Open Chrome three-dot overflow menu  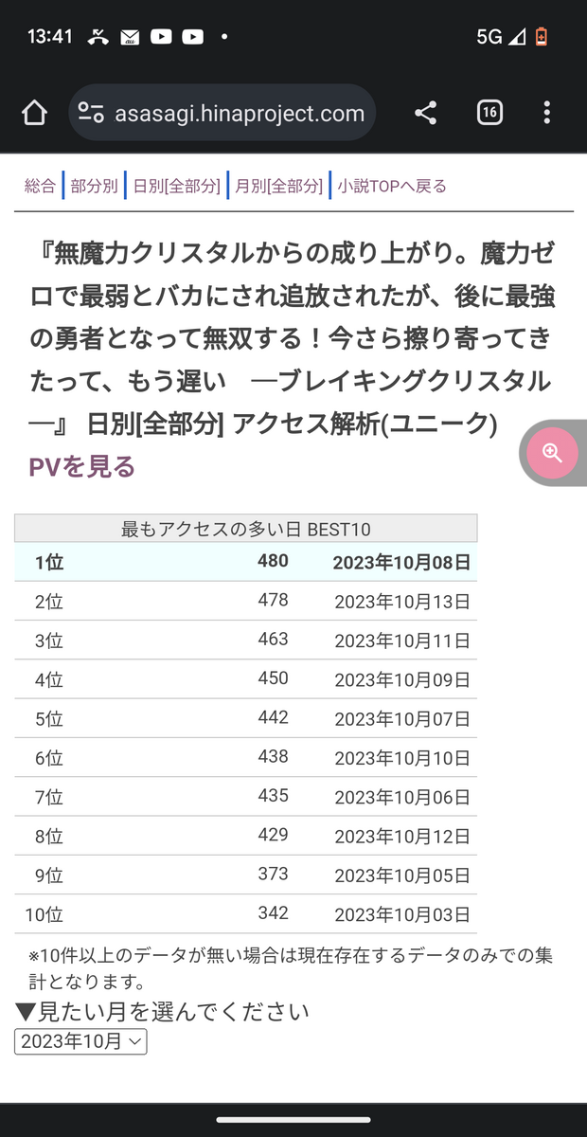547,114
